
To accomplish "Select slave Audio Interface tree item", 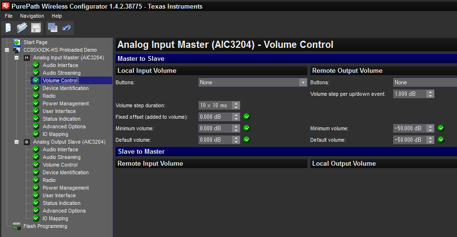I will (60, 149).
